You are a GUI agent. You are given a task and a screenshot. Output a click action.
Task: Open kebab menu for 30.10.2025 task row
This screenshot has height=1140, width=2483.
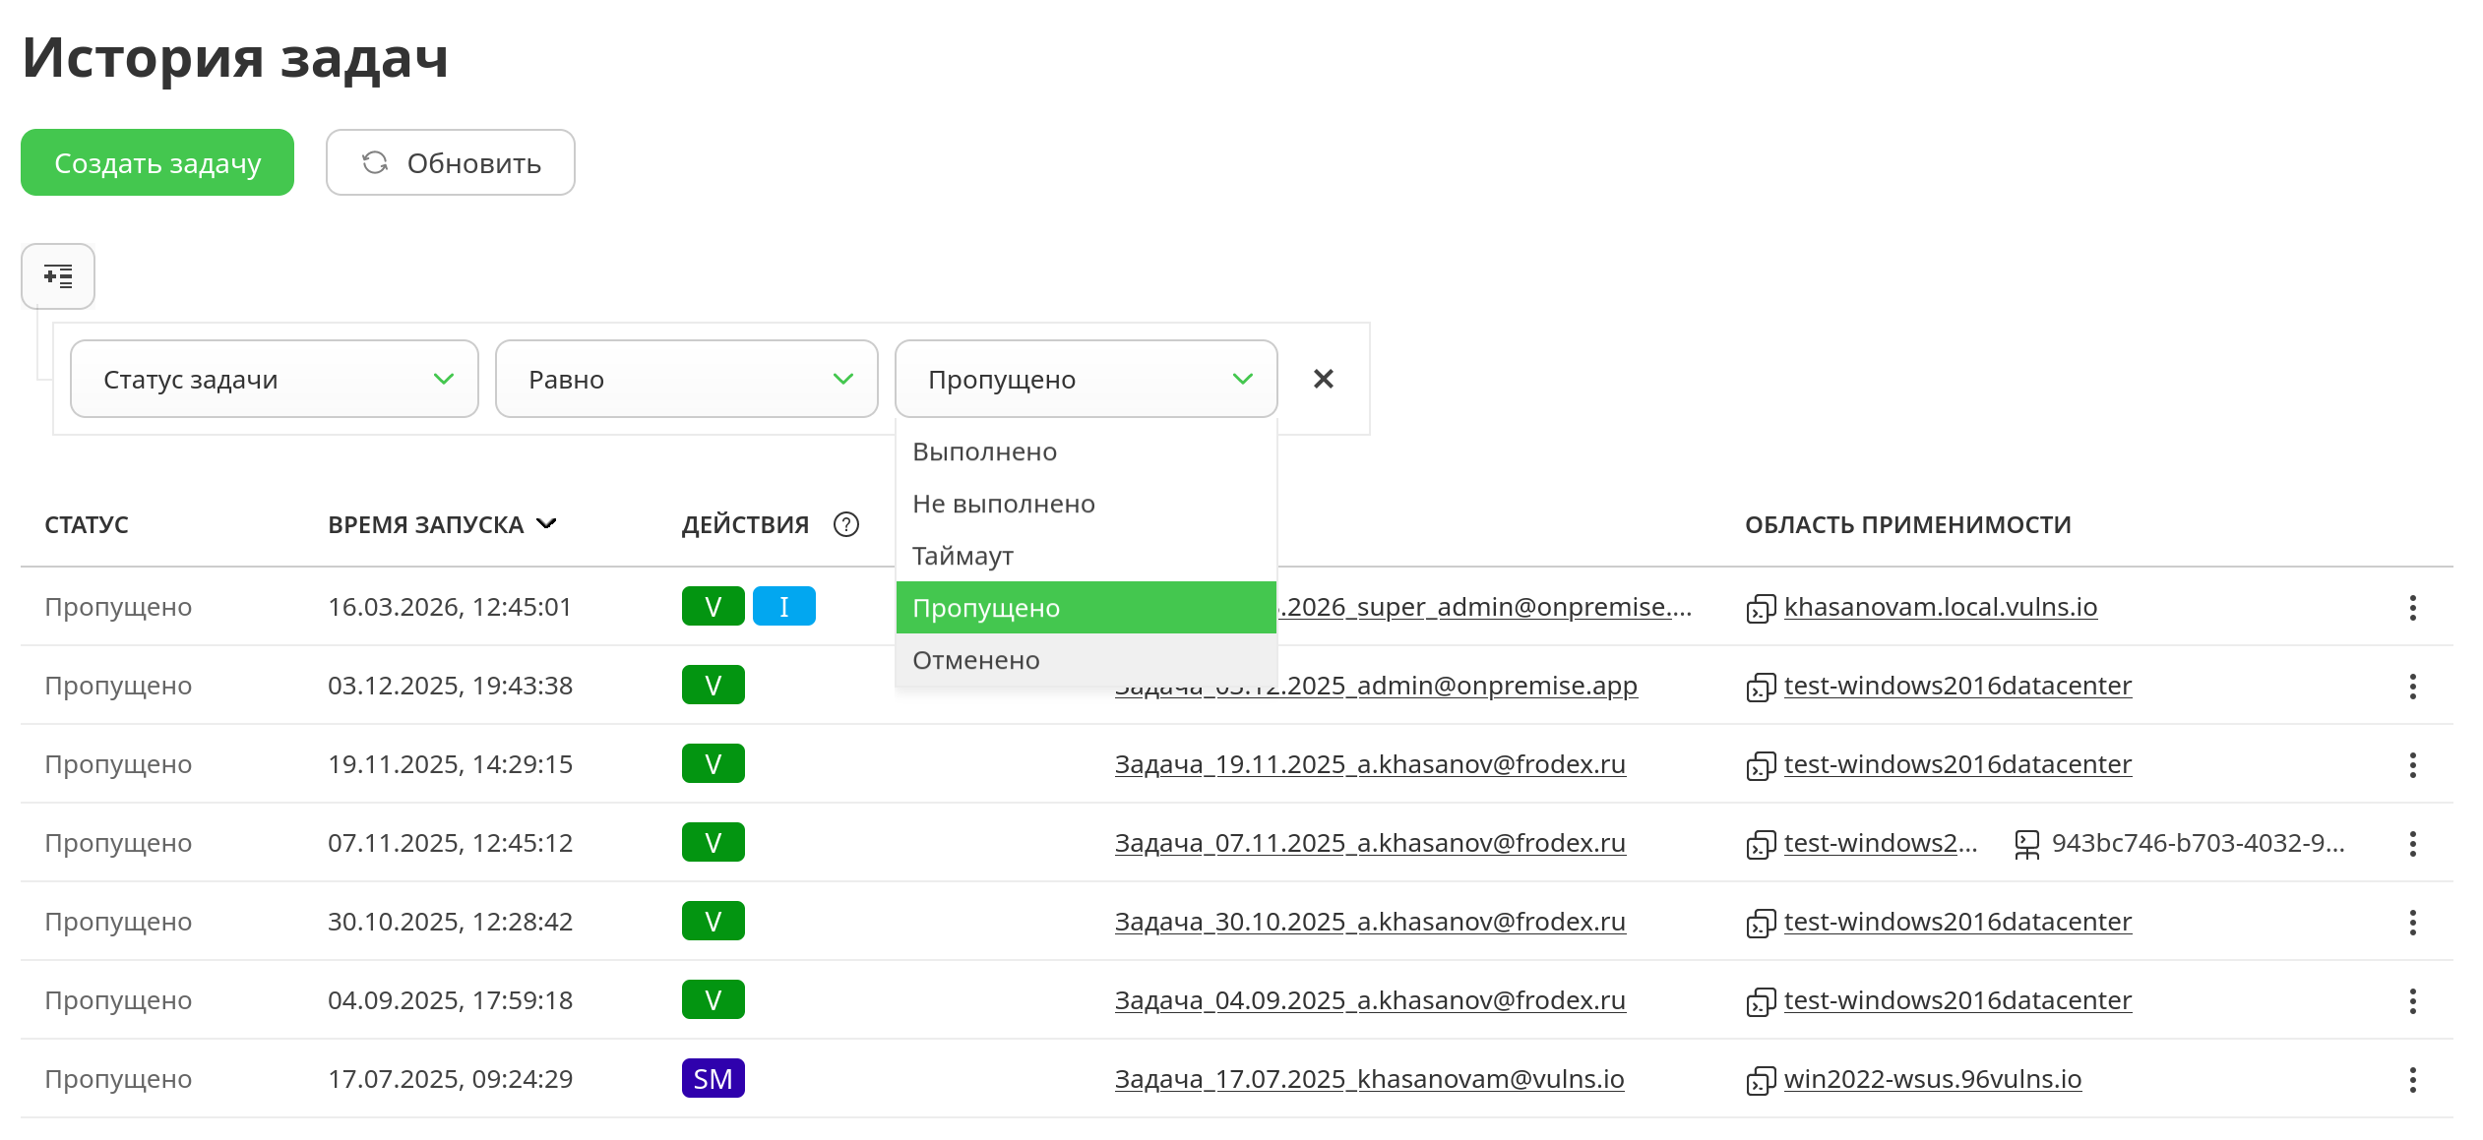(x=2412, y=922)
